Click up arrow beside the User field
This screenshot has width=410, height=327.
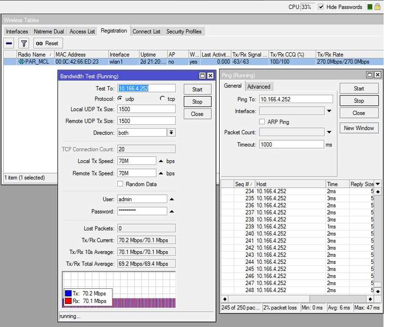172,199
